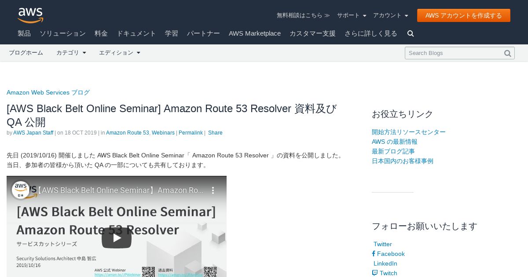Play the Black Belt Online Seminar video
The height and width of the screenshot is (277, 528).
(117, 238)
